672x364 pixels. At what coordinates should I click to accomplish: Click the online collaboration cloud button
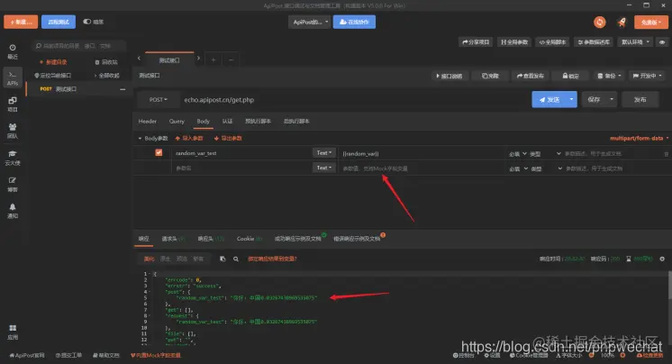pos(354,22)
